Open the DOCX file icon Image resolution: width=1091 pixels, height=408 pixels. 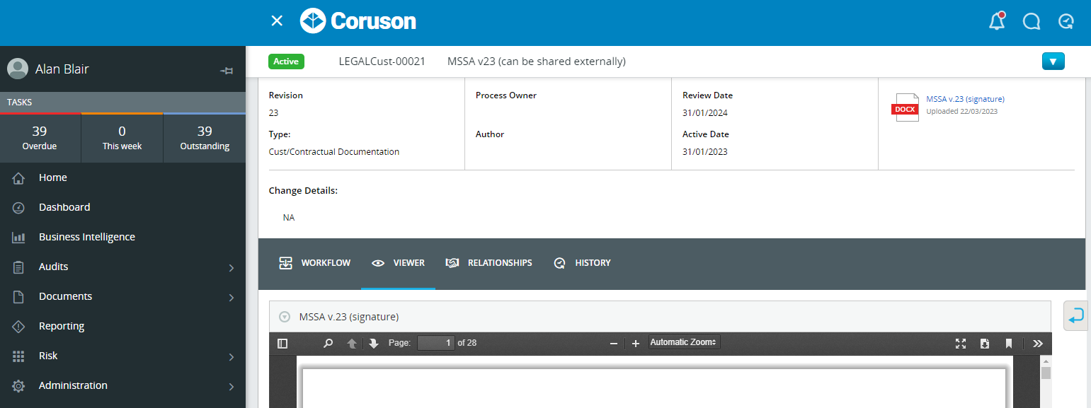click(906, 107)
